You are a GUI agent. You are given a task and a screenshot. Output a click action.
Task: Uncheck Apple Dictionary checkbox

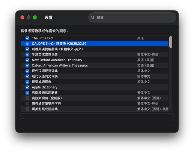tap(27, 87)
